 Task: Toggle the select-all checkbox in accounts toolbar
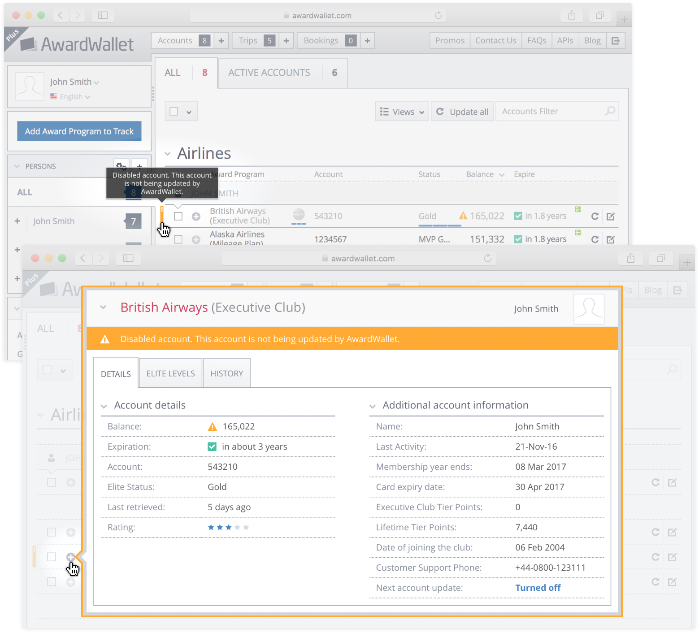(x=174, y=111)
